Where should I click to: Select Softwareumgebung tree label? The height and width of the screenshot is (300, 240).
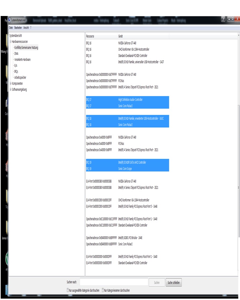(x=19, y=89)
